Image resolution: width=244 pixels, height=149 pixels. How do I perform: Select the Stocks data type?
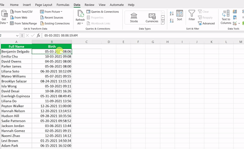pyautogui.click(x=134, y=18)
